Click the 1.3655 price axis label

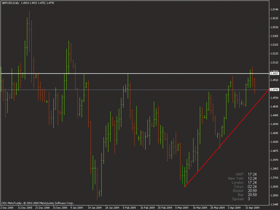tap(275, 186)
